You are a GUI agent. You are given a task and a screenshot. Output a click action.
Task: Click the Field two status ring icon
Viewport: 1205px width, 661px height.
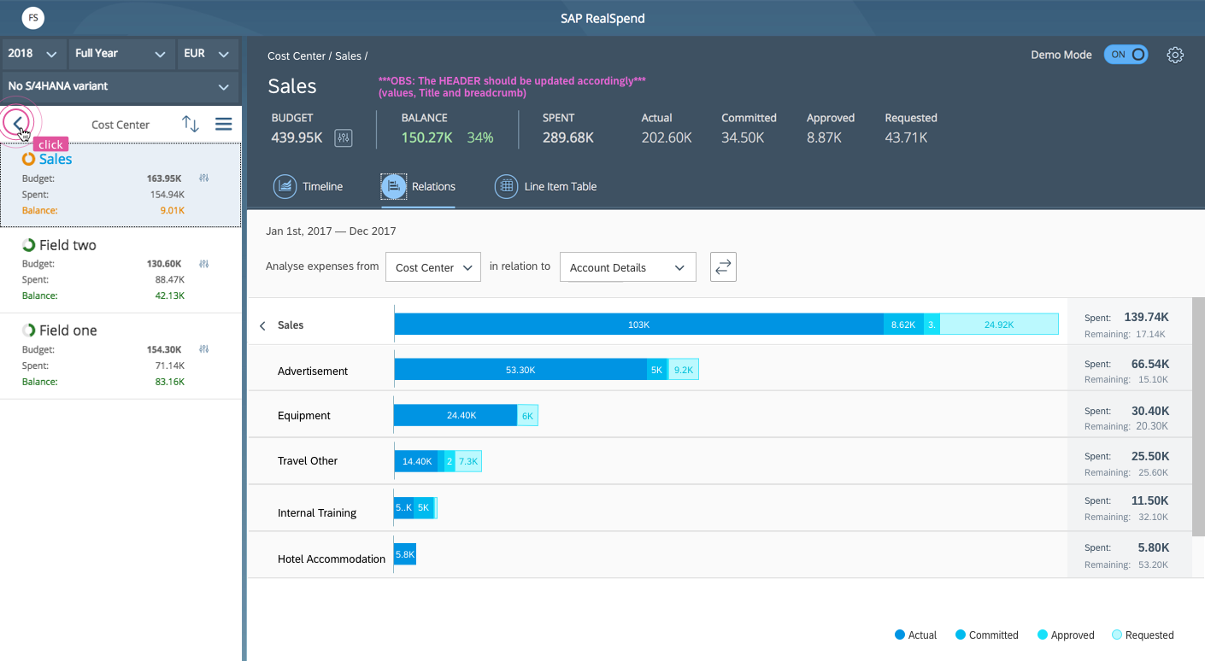[28, 245]
